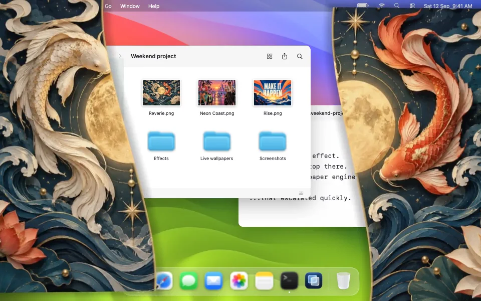This screenshot has height=301, width=481.
Task: Click 'paper engine' line in the text window
Action: pyautogui.click(x=333, y=177)
